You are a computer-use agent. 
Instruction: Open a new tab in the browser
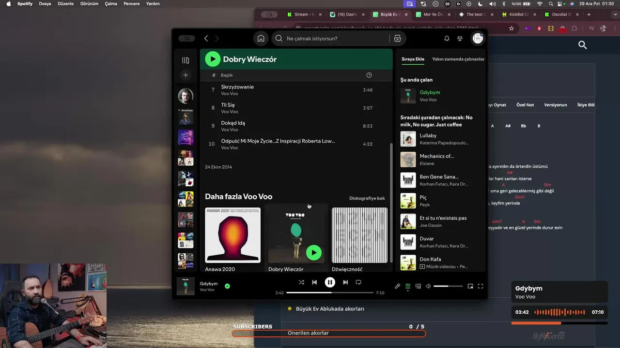[x=589, y=14]
